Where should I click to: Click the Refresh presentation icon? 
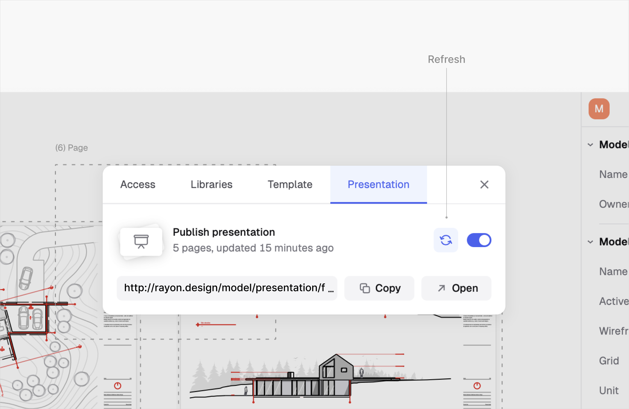click(x=445, y=240)
